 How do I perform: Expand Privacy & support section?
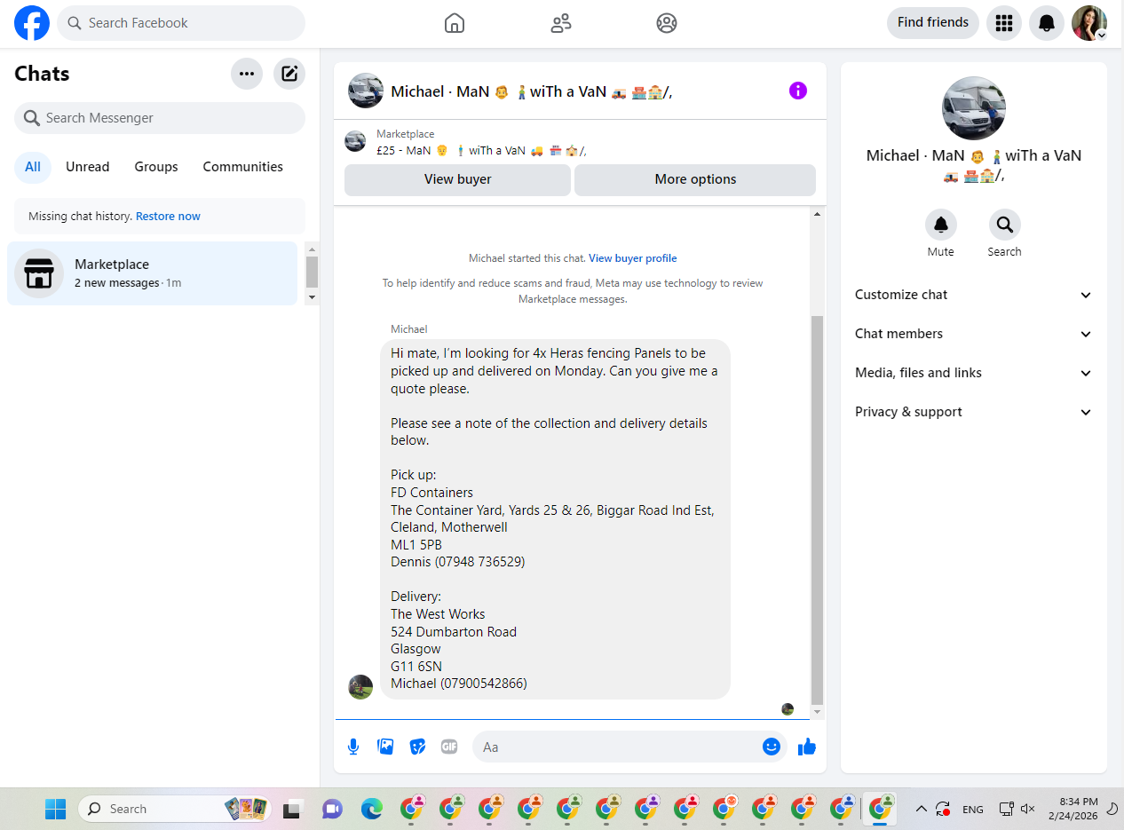click(974, 412)
